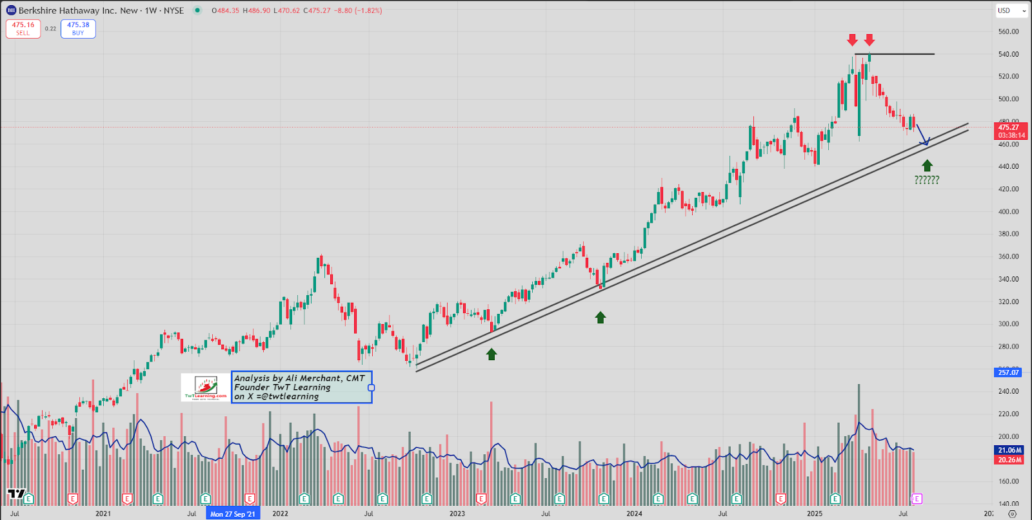Click the 2023 label on the time axis

coord(457,514)
